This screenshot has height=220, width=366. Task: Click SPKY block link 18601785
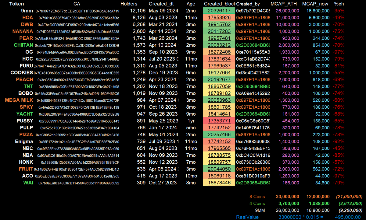tap(219, 107)
